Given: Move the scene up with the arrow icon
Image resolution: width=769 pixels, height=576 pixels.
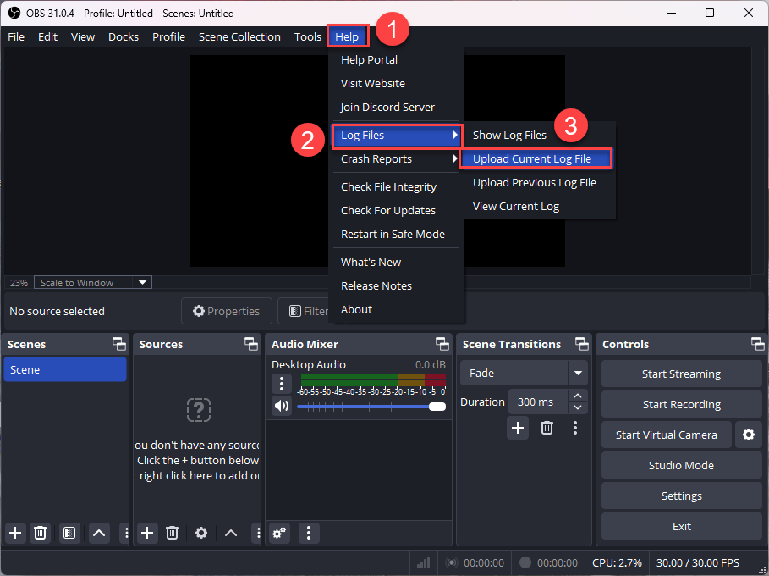Looking at the screenshot, I should point(99,533).
